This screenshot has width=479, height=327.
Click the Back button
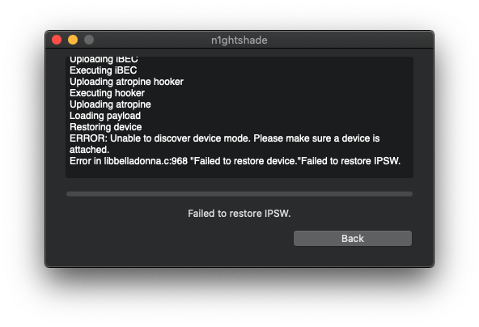pyautogui.click(x=353, y=239)
